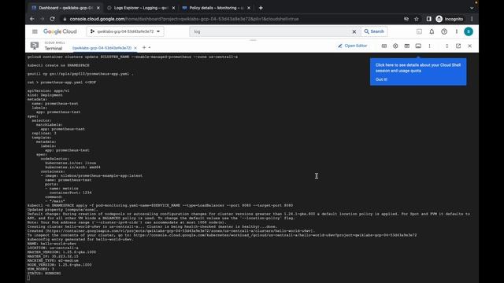The height and width of the screenshot is (283, 504).
Task: Open the console settings three-dot menu
Action: point(457,31)
